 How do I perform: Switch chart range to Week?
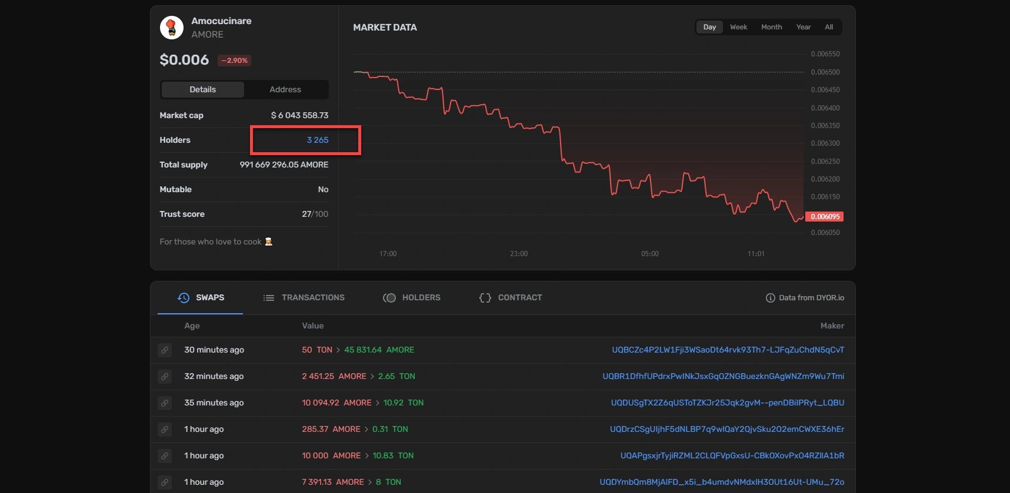click(738, 27)
